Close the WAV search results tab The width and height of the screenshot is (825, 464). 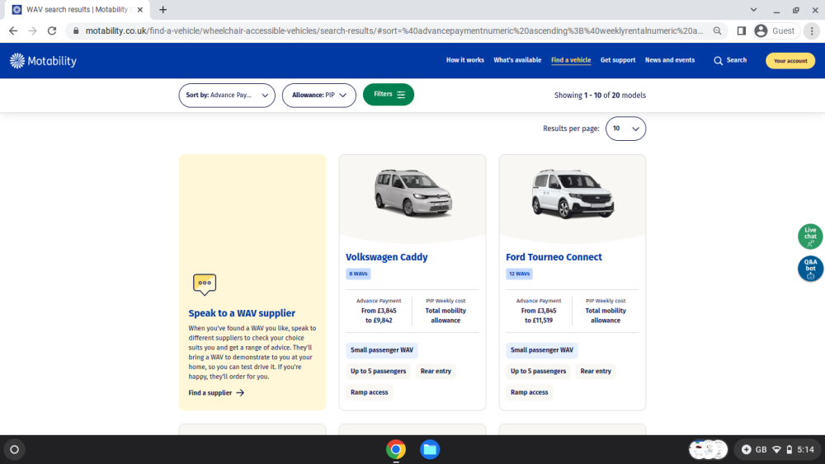click(x=140, y=9)
